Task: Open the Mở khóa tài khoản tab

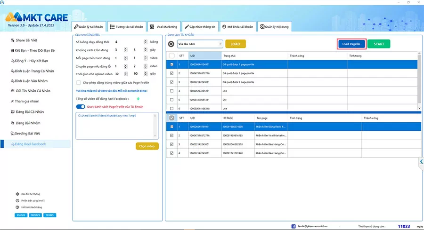Action: tap(238, 26)
